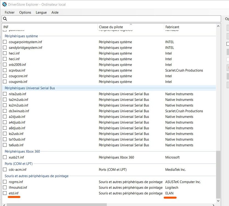Mark the cdc-acm.inf checkbox

[5, 169]
